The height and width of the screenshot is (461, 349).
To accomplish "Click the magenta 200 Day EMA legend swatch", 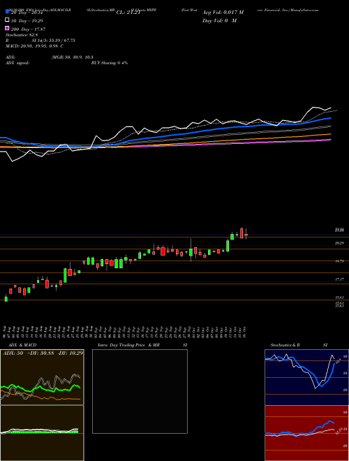I will pos(7,28).
